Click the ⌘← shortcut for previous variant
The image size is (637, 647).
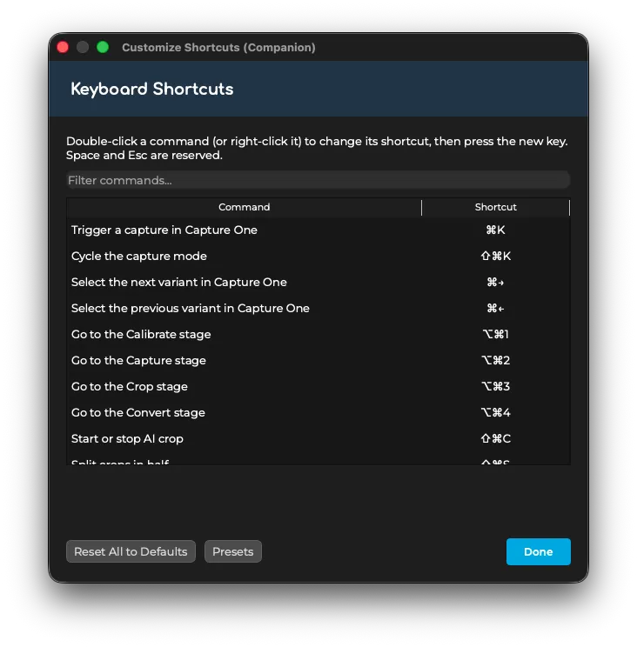pyautogui.click(x=495, y=308)
